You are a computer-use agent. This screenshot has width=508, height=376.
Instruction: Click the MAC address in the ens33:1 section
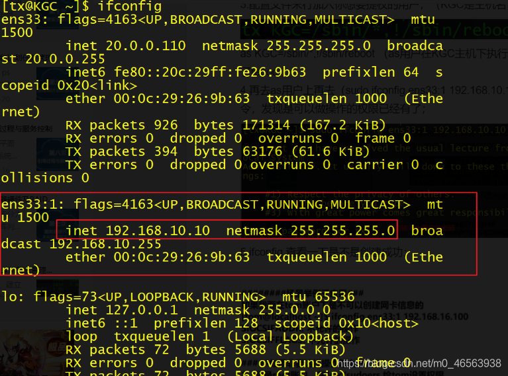pos(181,257)
